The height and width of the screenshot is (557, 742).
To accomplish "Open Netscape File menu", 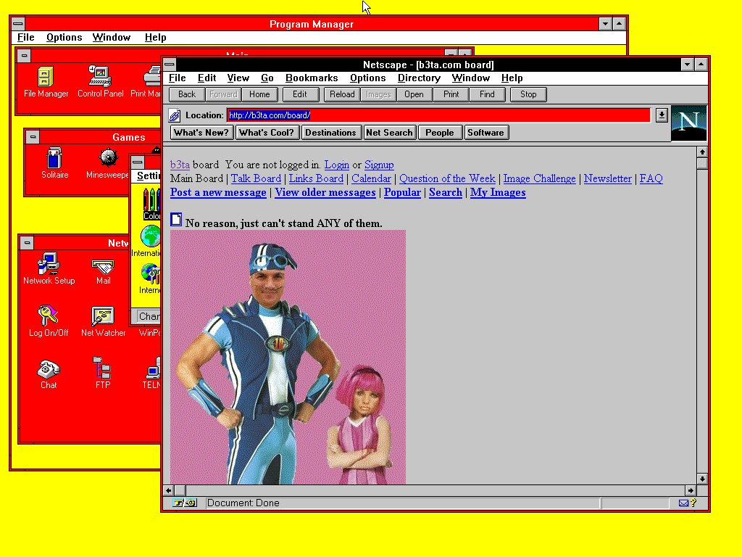I will click(x=178, y=78).
